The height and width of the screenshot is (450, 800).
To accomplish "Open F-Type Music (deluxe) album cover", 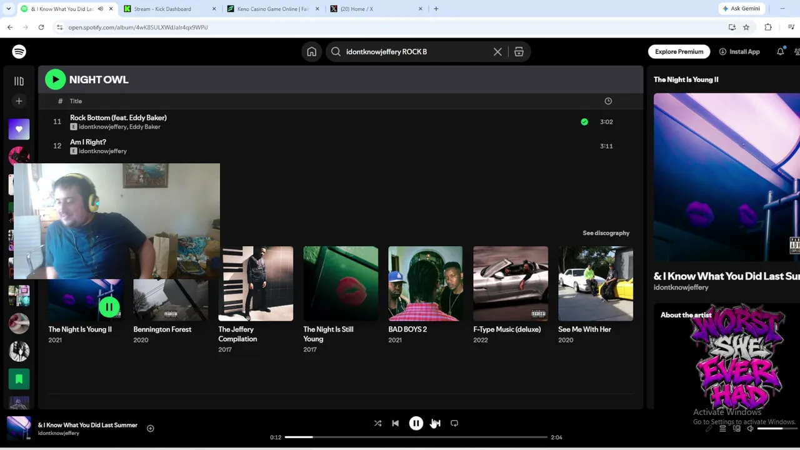I will pyautogui.click(x=511, y=284).
